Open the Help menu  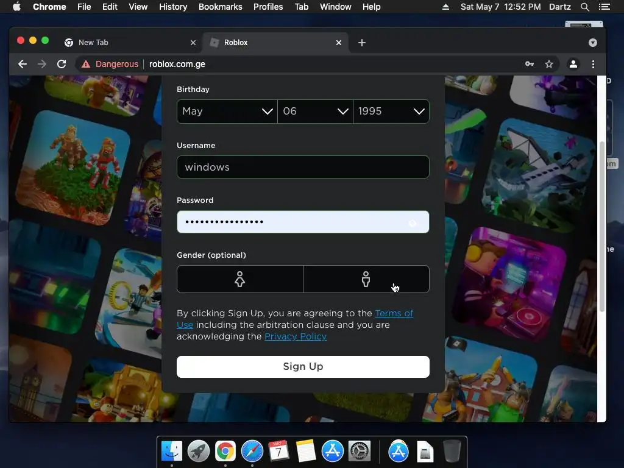point(371,7)
